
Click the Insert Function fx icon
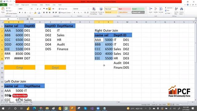[27, 19]
